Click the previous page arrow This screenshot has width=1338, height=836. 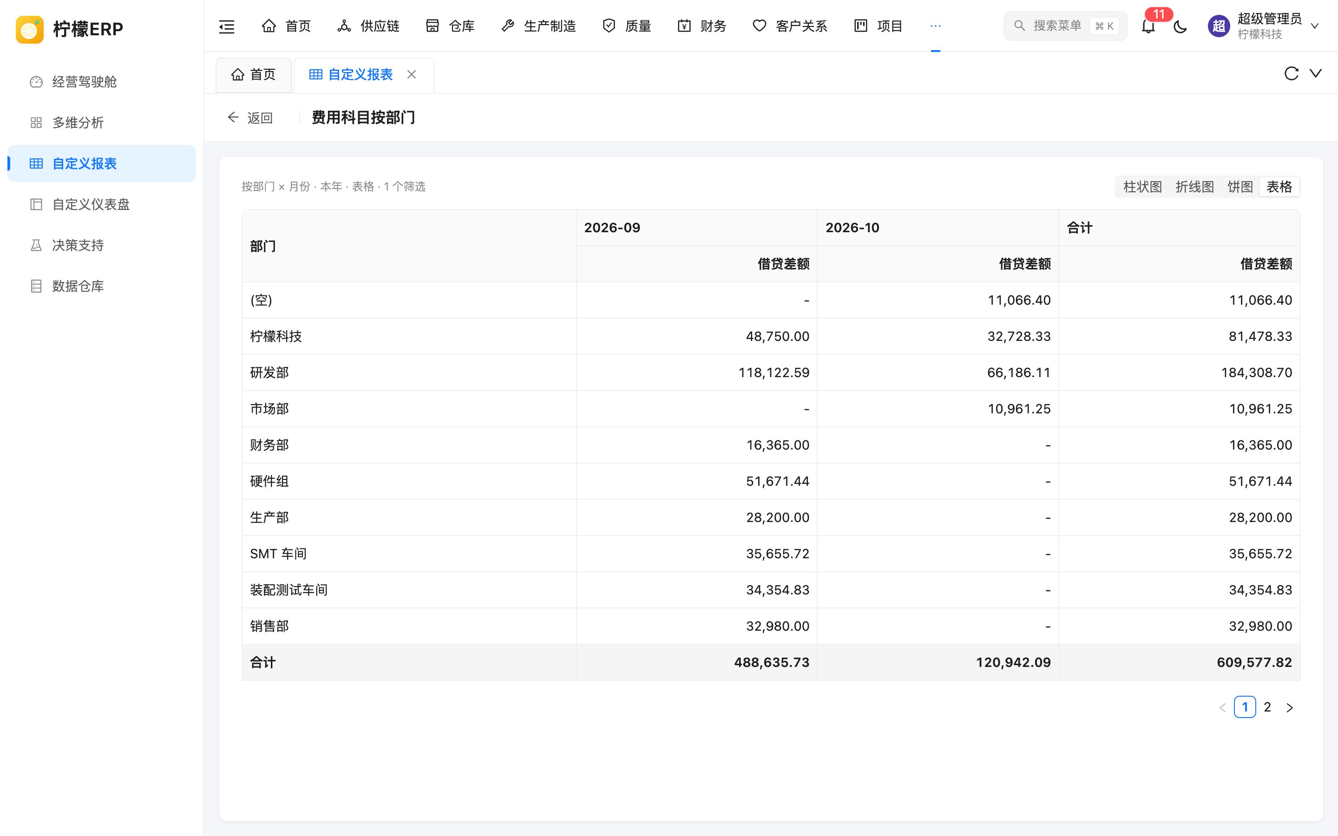1222,708
